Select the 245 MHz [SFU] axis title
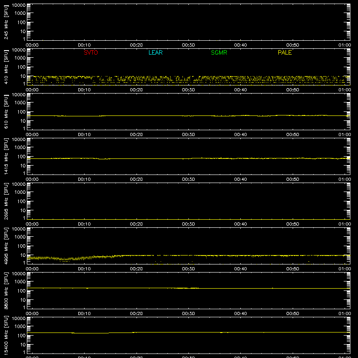 [x=6, y=22]
